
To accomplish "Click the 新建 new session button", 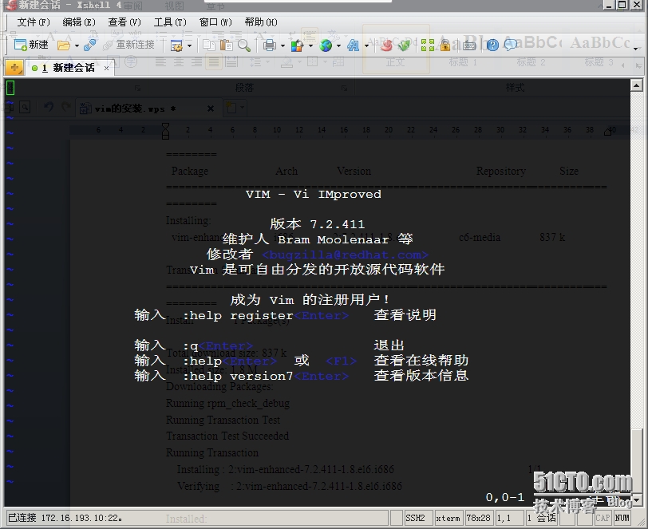I will (x=30, y=45).
